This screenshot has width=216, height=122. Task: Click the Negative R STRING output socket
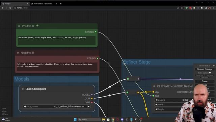click(x=98, y=58)
